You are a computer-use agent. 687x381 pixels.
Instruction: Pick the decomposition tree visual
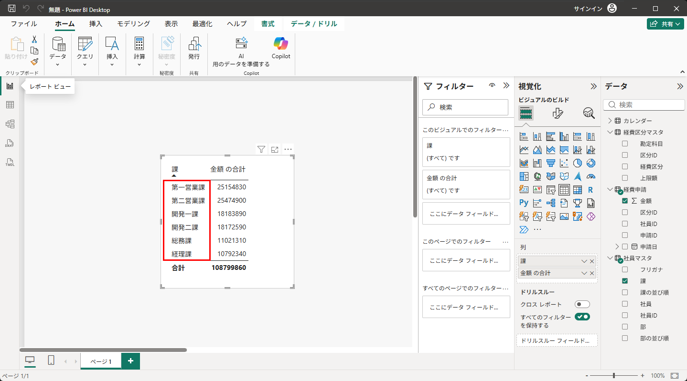point(550,203)
